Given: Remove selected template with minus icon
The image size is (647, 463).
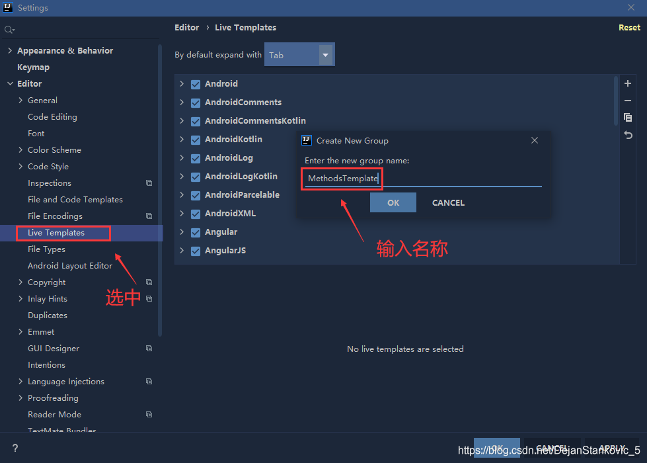Looking at the screenshot, I should point(628,101).
